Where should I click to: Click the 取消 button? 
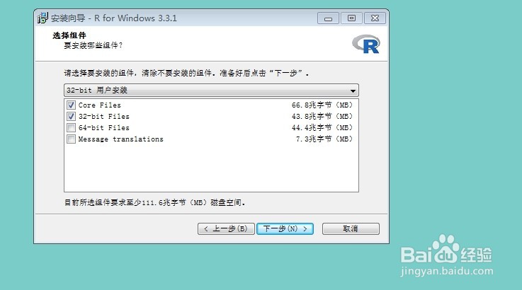point(351,228)
